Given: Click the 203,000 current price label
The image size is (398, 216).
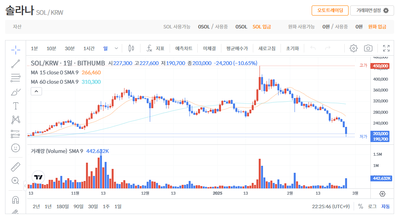Looking at the screenshot, I should tap(380, 133).
